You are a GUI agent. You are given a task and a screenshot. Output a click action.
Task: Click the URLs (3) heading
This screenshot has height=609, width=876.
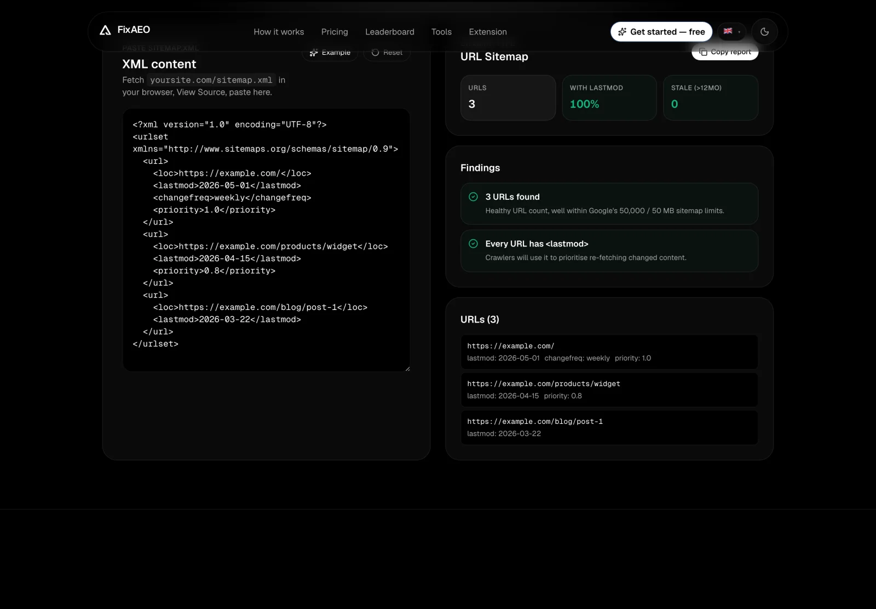[x=480, y=319]
